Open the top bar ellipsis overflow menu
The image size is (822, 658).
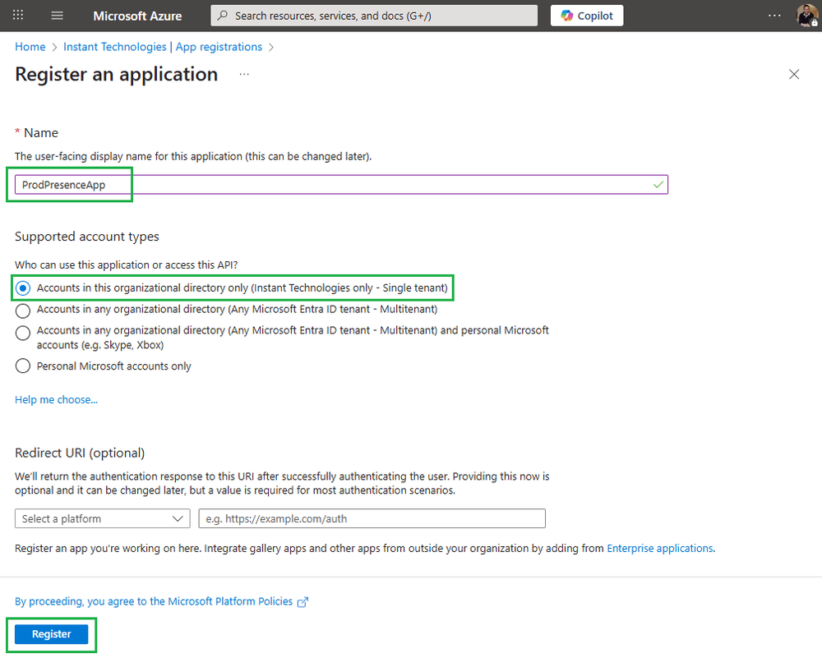click(774, 16)
